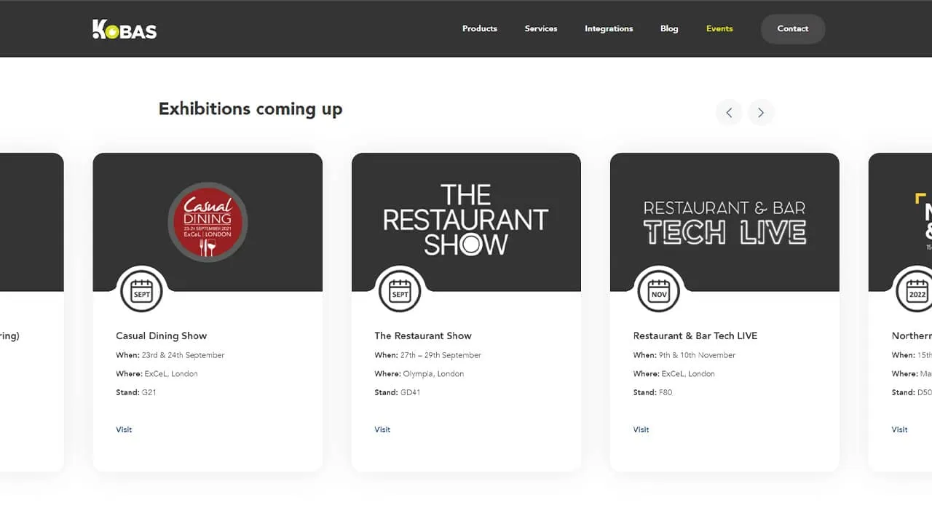The width and height of the screenshot is (932, 524).
Task: Go to the Integrations page
Action: [609, 29]
